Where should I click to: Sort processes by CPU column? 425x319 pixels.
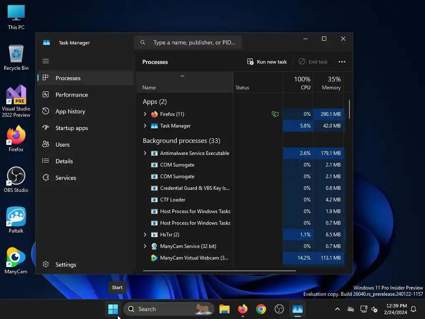point(298,83)
